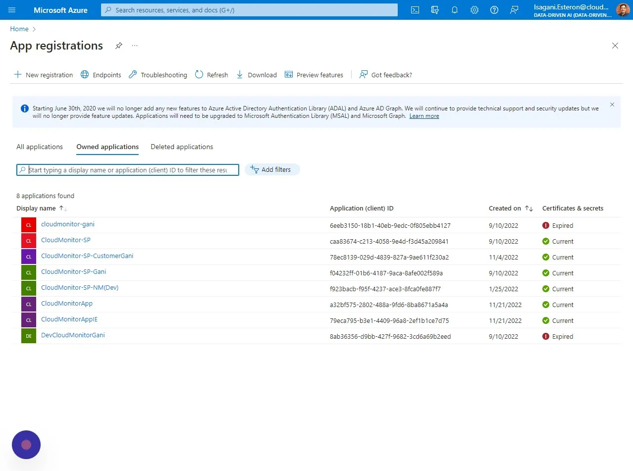The width and height of the screenshot is (633, 471).
Task: Click the 1/25/2023 created date
Action: click(503, 289)
